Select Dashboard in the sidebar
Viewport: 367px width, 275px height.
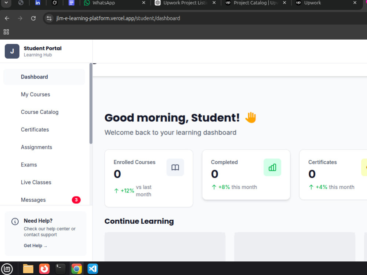point(44,77)
